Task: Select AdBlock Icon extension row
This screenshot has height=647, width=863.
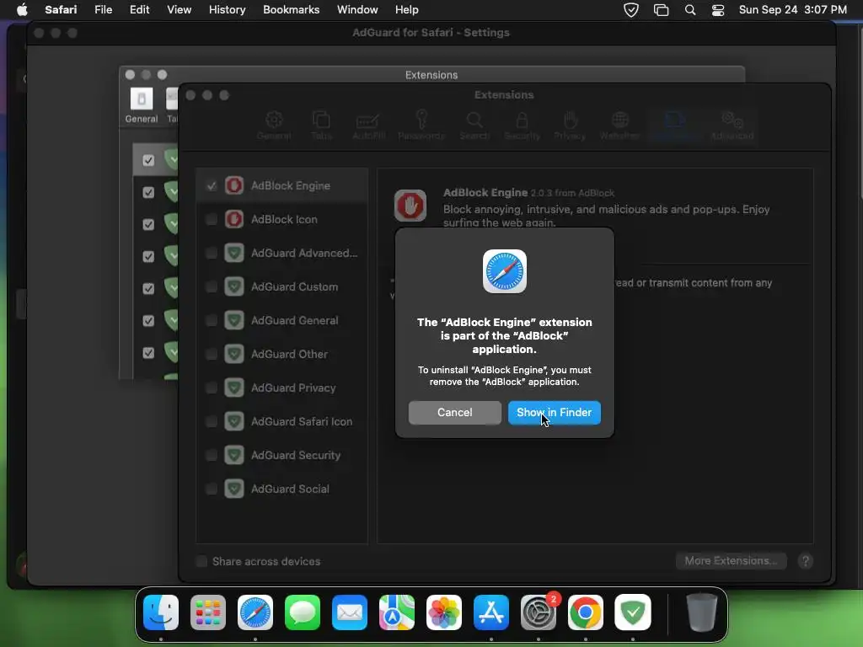Action: [x=281, y=219]
